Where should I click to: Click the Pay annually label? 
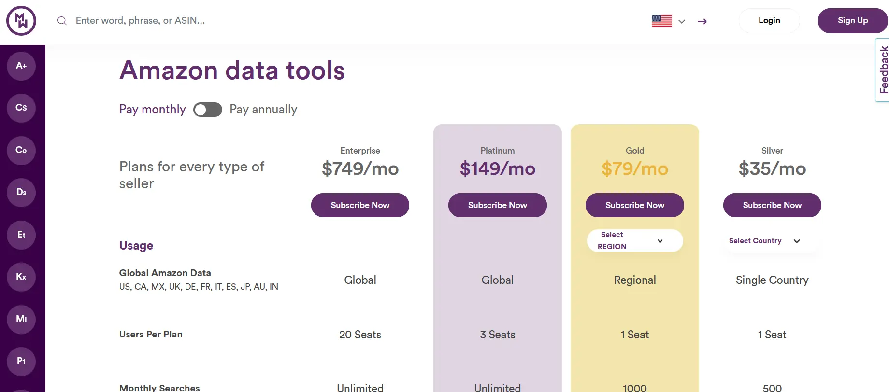pos(263,110)
